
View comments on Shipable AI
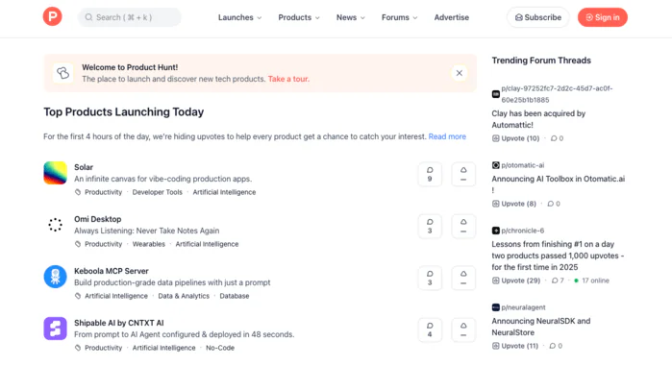pos(430,329)
